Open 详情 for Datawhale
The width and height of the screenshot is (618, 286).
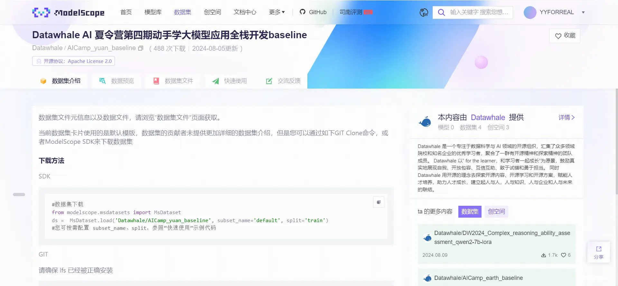pyautogui.click(x=566, y=117)
